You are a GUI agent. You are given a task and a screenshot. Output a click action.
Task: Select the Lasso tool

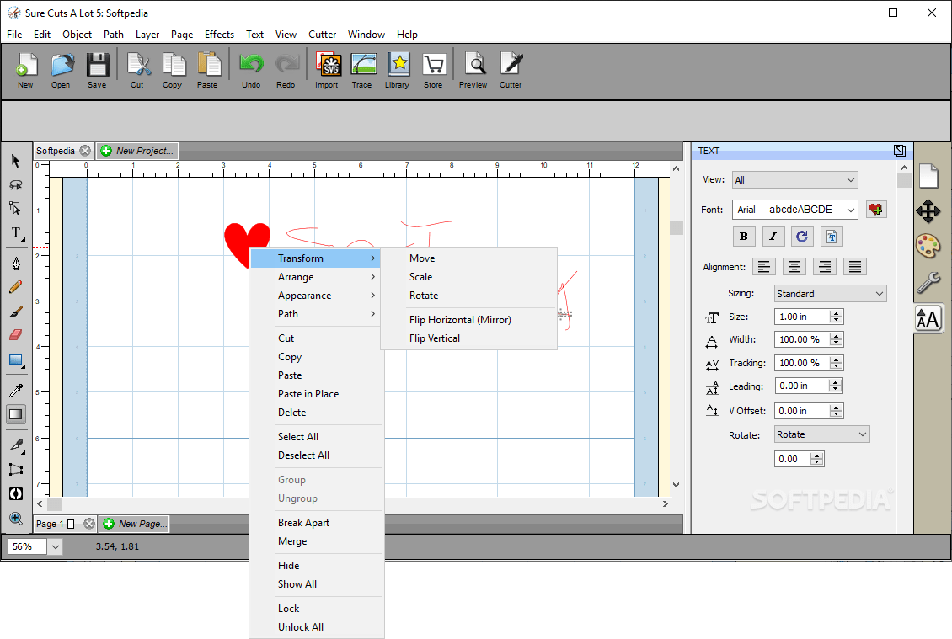point(16,184)
